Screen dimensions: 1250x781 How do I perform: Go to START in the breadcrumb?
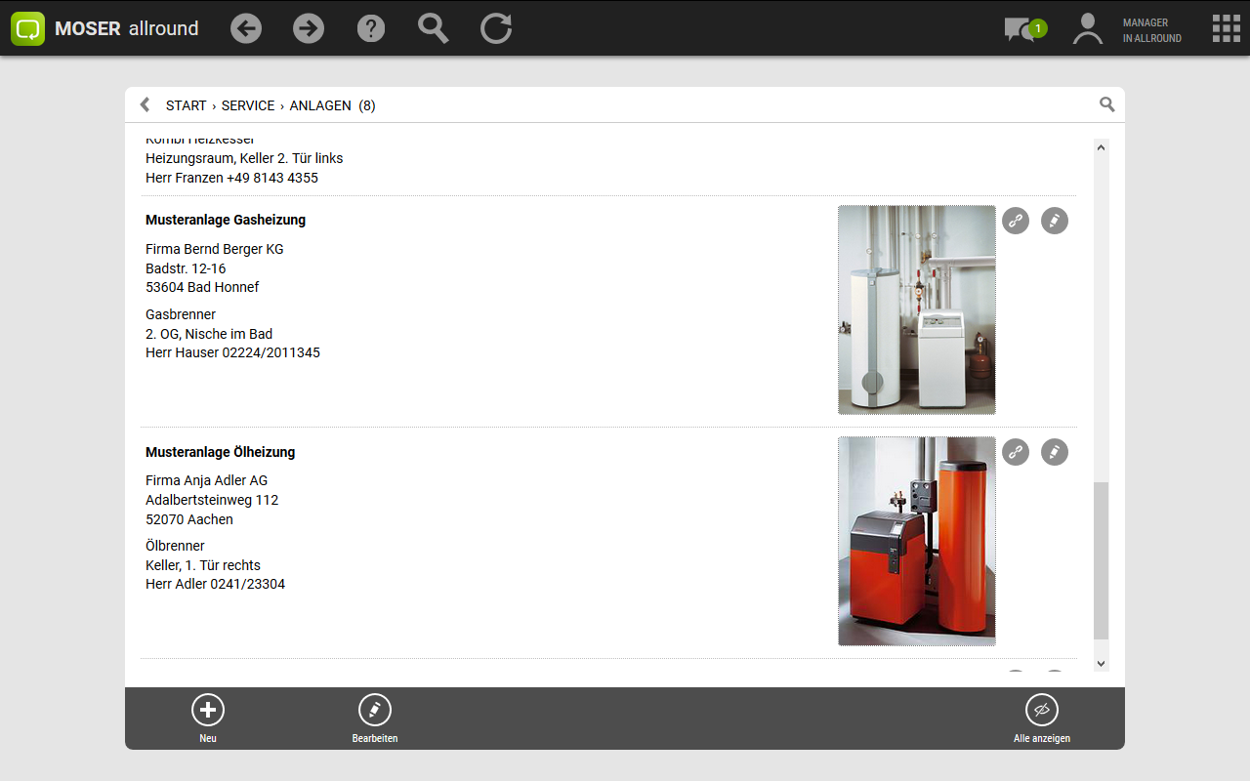(x=187, y=105)
